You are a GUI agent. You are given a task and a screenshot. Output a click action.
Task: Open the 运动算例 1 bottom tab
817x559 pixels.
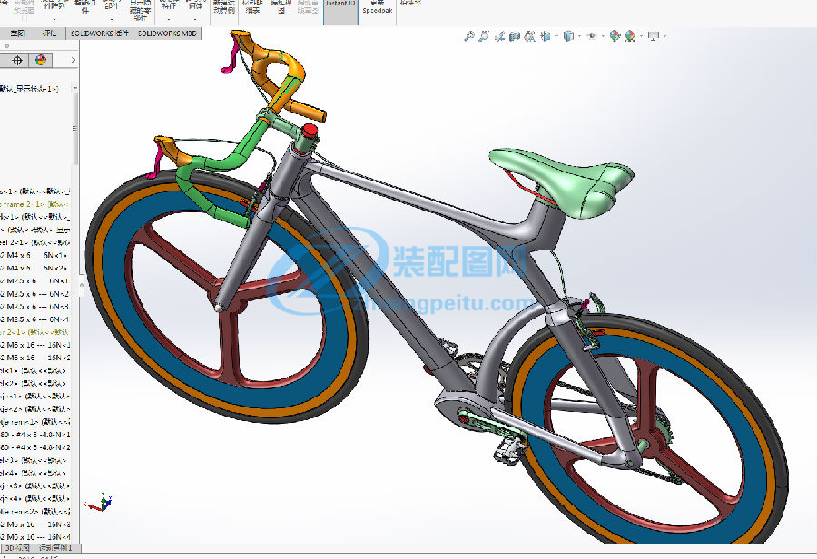coord(56,548)
